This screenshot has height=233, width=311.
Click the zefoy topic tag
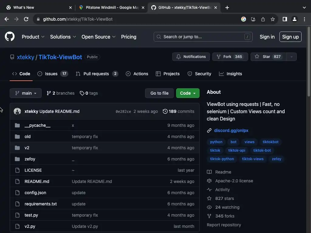(276, 159)
